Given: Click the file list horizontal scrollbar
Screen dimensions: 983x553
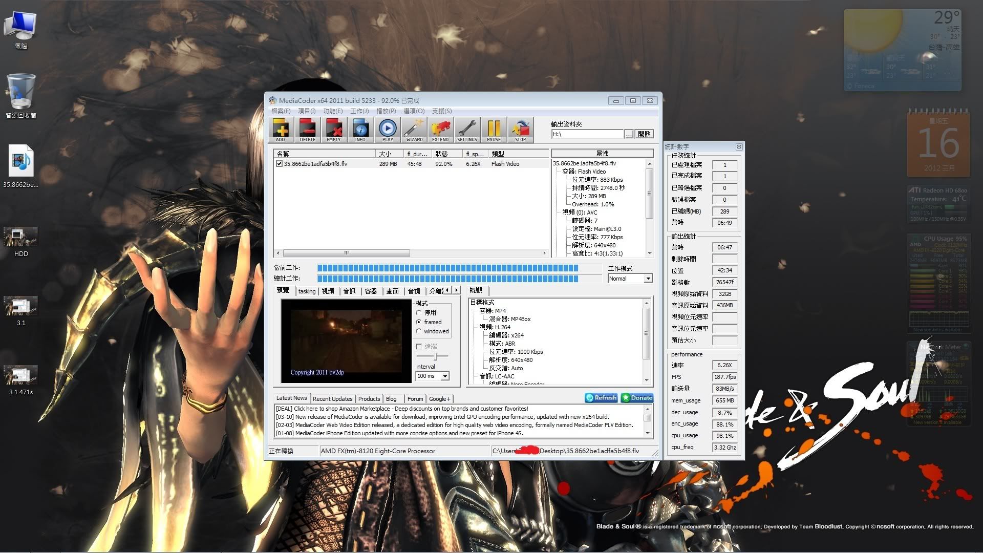Looking at the screenshot, I should tap(411, 253).
